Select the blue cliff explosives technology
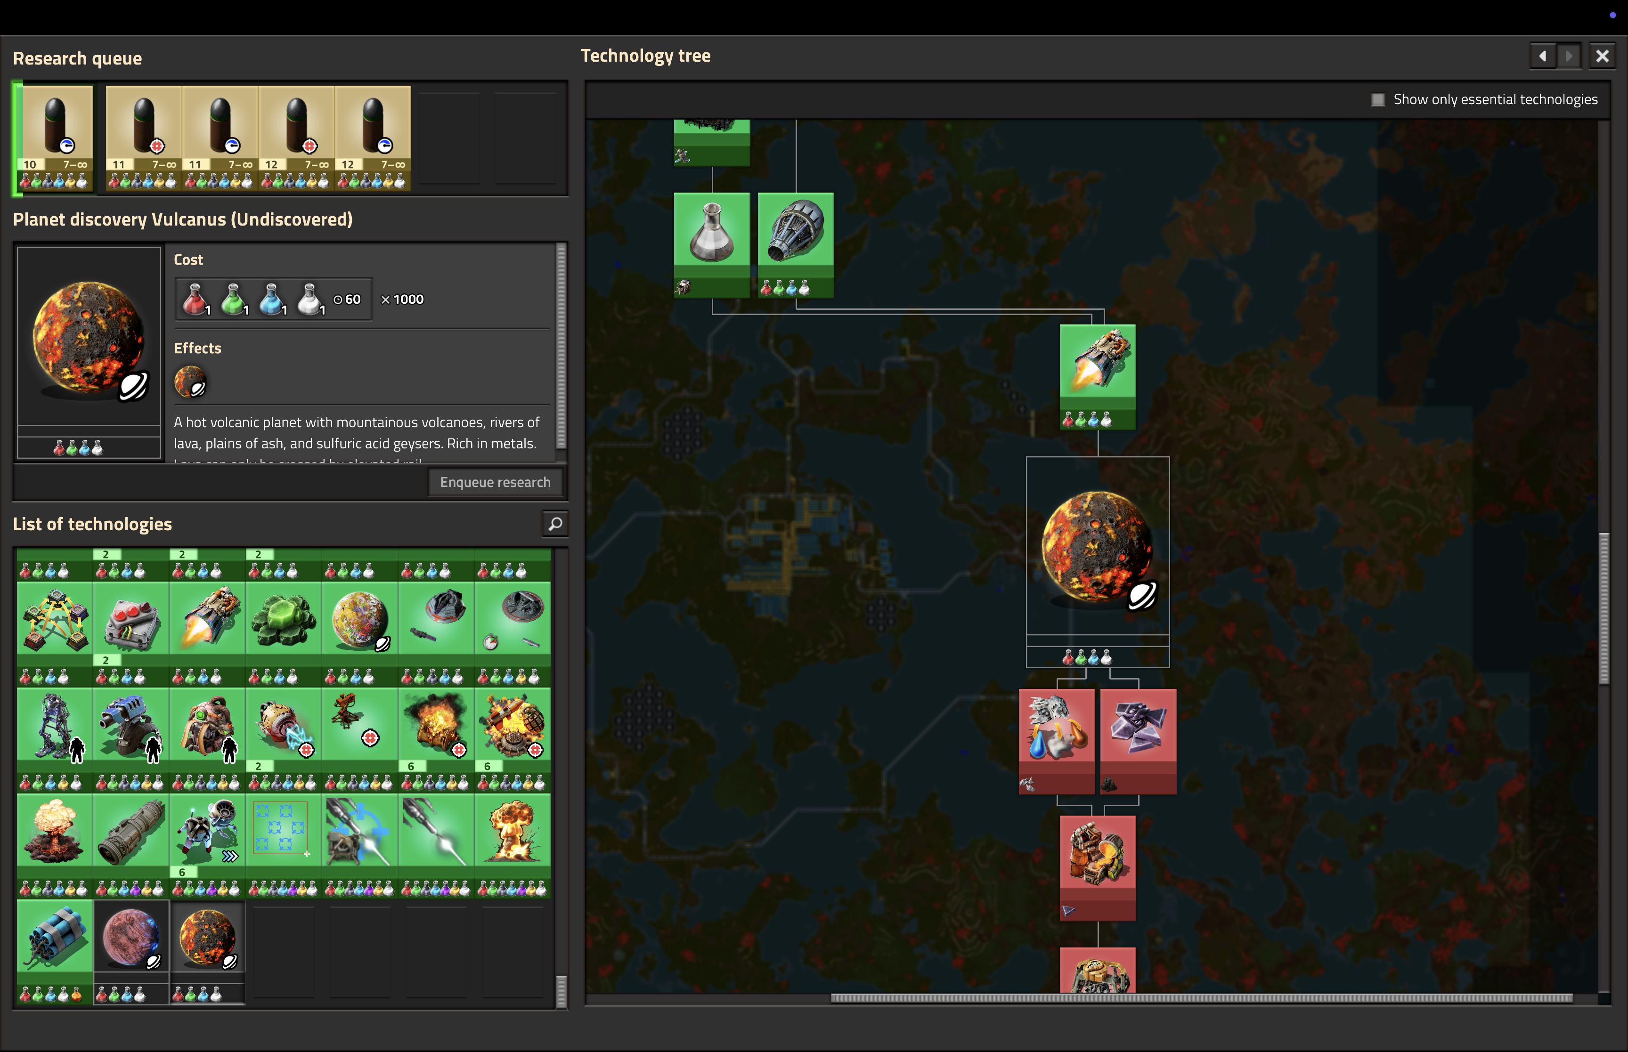 tap(55, 952)
